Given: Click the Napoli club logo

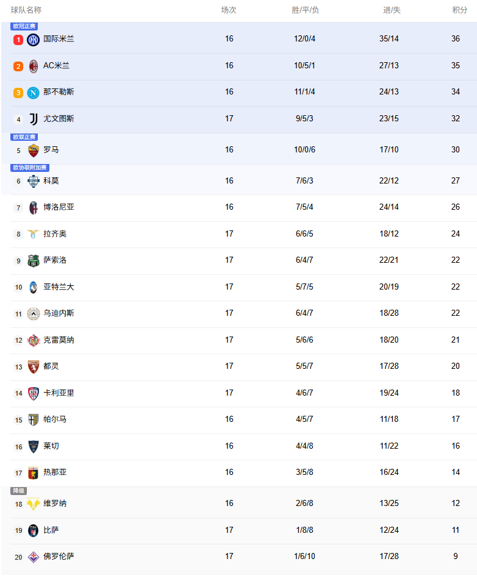Looking at the screenshot, I should 34,93.
